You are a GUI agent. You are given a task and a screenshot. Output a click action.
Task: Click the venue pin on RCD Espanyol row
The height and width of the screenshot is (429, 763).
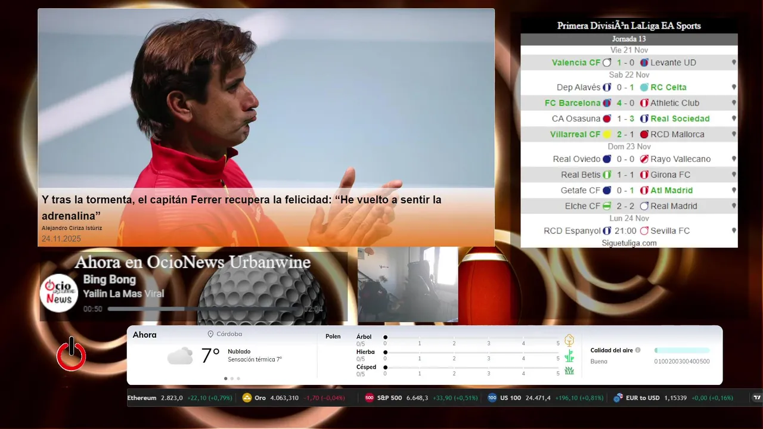click(734, 231)
